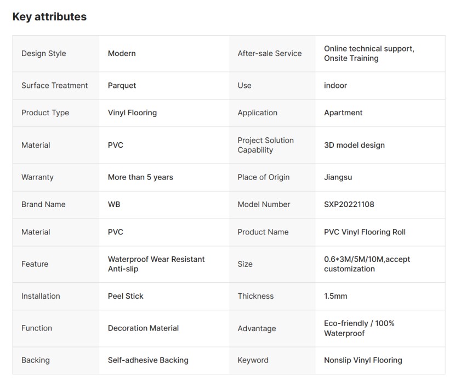Click the Online technical support, Onsite Training text
This screenshot has height=386, width=455.
tap(369, 53)
